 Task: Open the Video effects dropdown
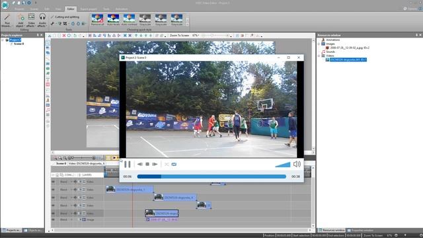click(x=31, y=20)
